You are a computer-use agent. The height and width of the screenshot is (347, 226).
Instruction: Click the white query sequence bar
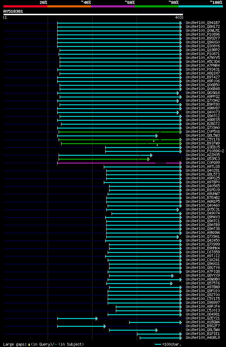click(x=93, y=14)
